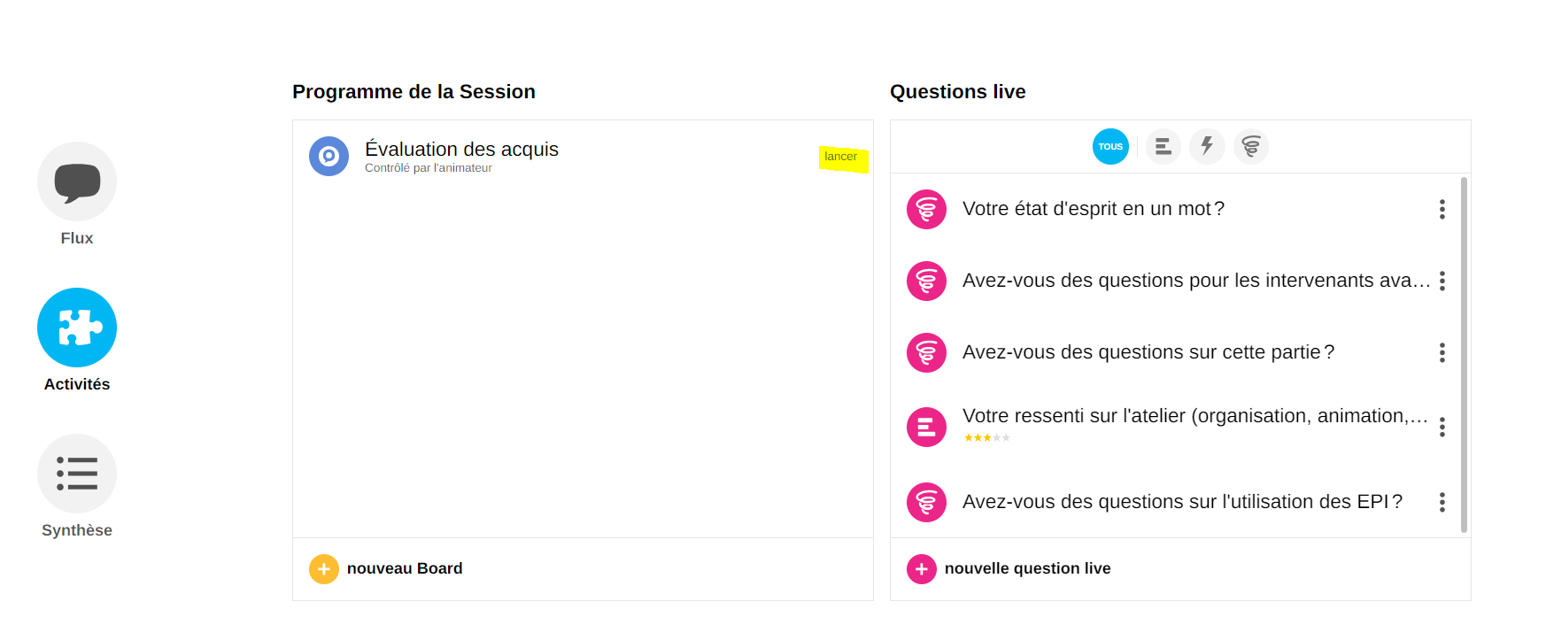
Task: Add a nouvelle question live
Action: [1027, 569]
